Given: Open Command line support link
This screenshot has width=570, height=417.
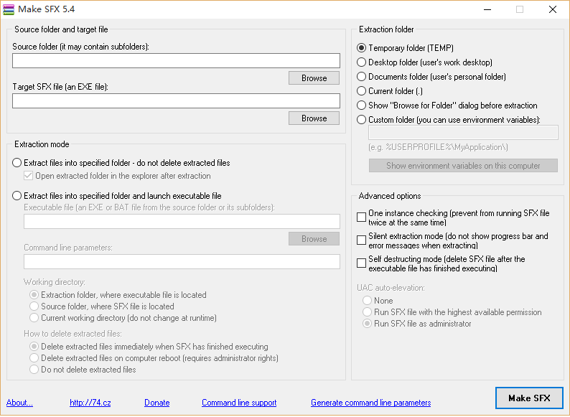Looking at the screenshot, I should coord(239,403).
